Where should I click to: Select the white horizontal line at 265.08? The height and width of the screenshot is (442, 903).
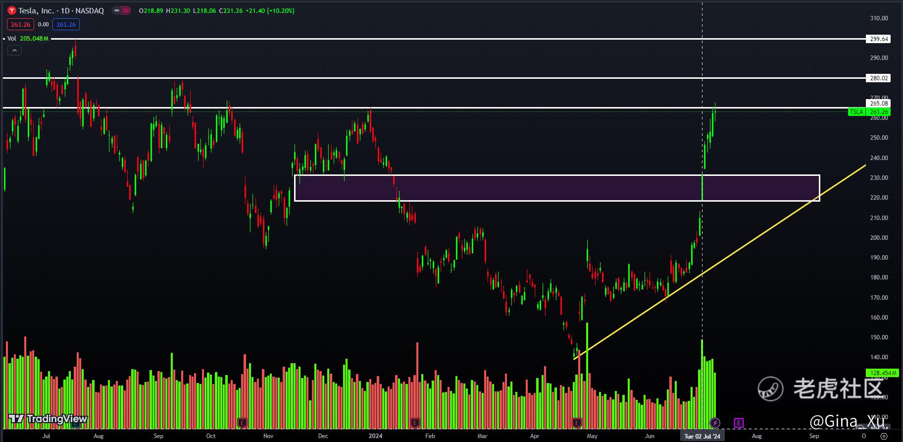click(x=434, y=108)
